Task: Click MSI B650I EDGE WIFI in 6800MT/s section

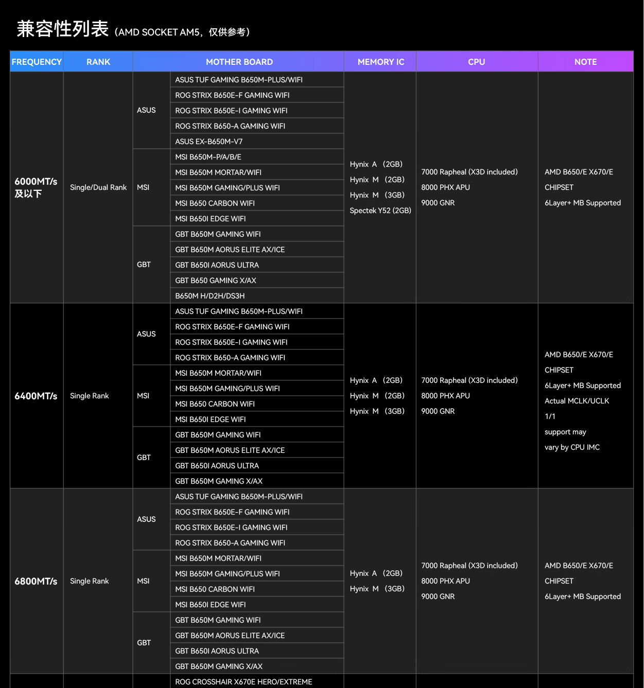Action: 257,604
